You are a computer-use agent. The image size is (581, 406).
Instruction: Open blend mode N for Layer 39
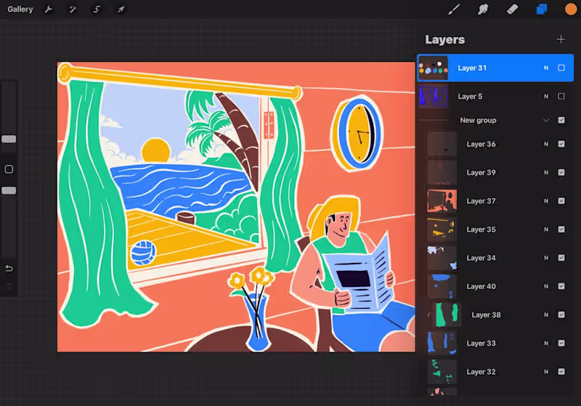546,172
